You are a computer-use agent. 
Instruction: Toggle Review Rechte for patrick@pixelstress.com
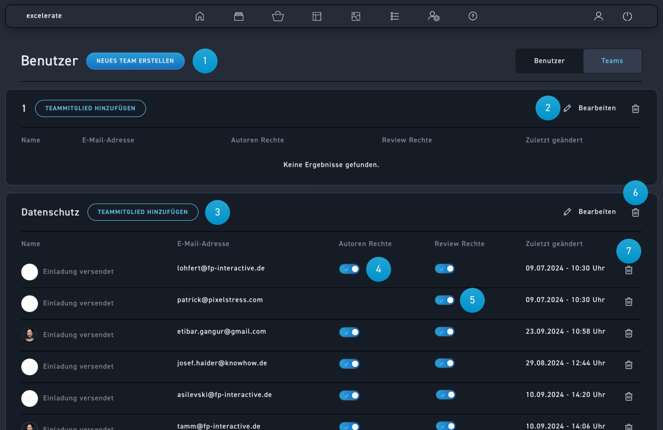[x=444, y=300]
